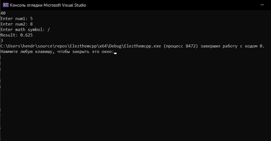
Task: Open the console system menu icon
Action: click(6, 5)
